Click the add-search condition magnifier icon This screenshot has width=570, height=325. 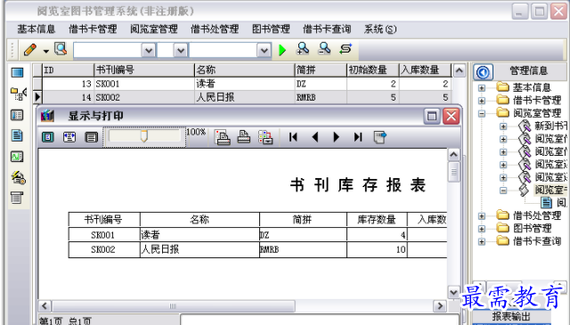[303, 49]
